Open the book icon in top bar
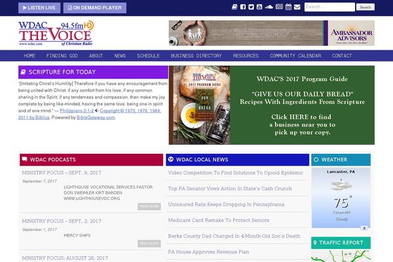The image size is (393, 262). tap(234, 7)
